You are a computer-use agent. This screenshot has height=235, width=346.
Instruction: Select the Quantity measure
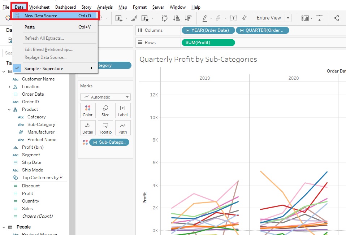(x=30, y=201)
